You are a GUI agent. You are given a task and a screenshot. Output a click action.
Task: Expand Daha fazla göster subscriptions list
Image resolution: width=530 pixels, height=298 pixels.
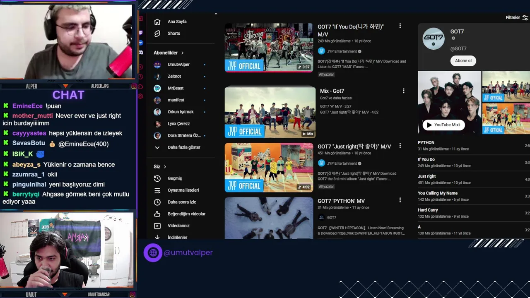(184, 147)
